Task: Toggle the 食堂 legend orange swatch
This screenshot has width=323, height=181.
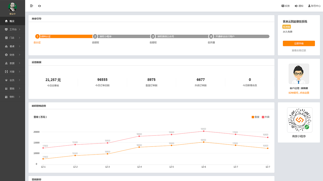Action: coord(253,117)
